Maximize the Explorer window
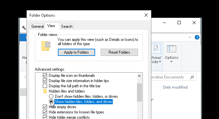Image resolution: width=219 pixels, height=119 pixels. pyautogui.click(x=179, y=23)
